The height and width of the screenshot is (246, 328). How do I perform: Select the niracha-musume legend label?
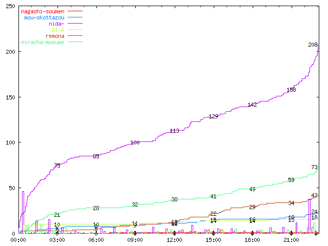point(43,42)
